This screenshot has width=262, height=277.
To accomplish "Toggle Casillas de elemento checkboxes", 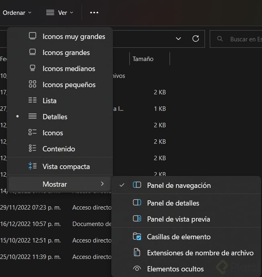I will (178, 236).
